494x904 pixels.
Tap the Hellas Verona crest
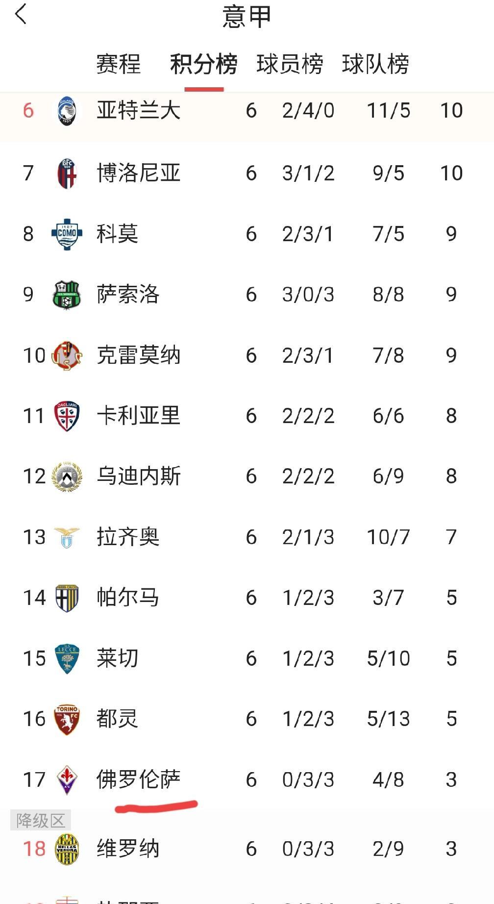67,849
